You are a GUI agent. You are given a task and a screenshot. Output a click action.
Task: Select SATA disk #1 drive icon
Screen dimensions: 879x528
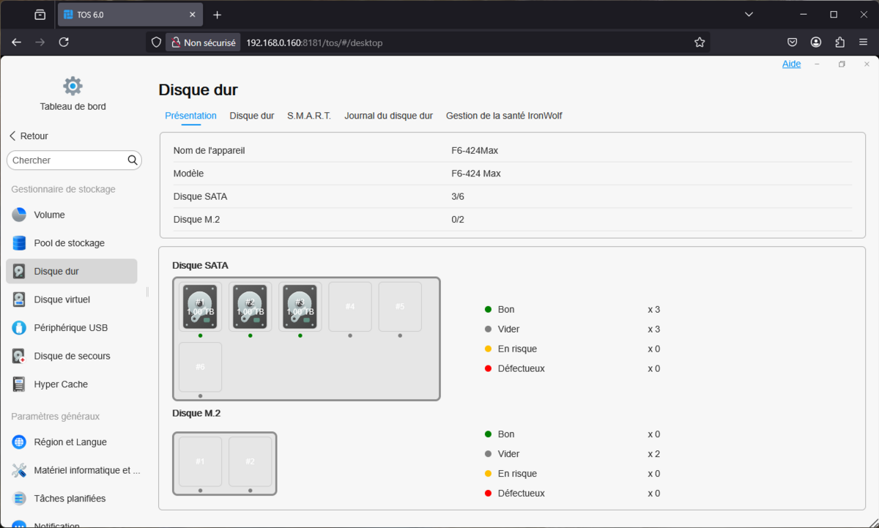click(200, 307)
